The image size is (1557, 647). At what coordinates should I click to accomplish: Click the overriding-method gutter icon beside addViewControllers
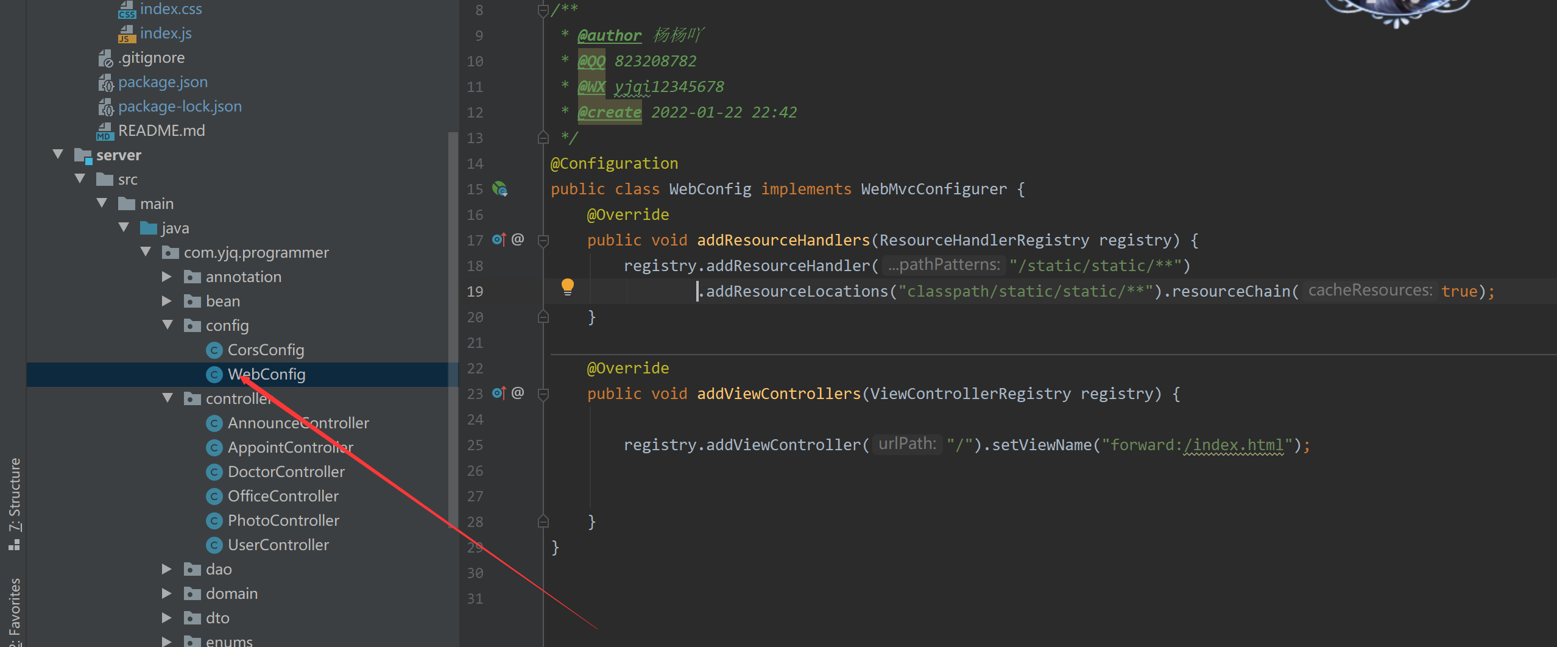pyautogui.click(x=500, y=393)
